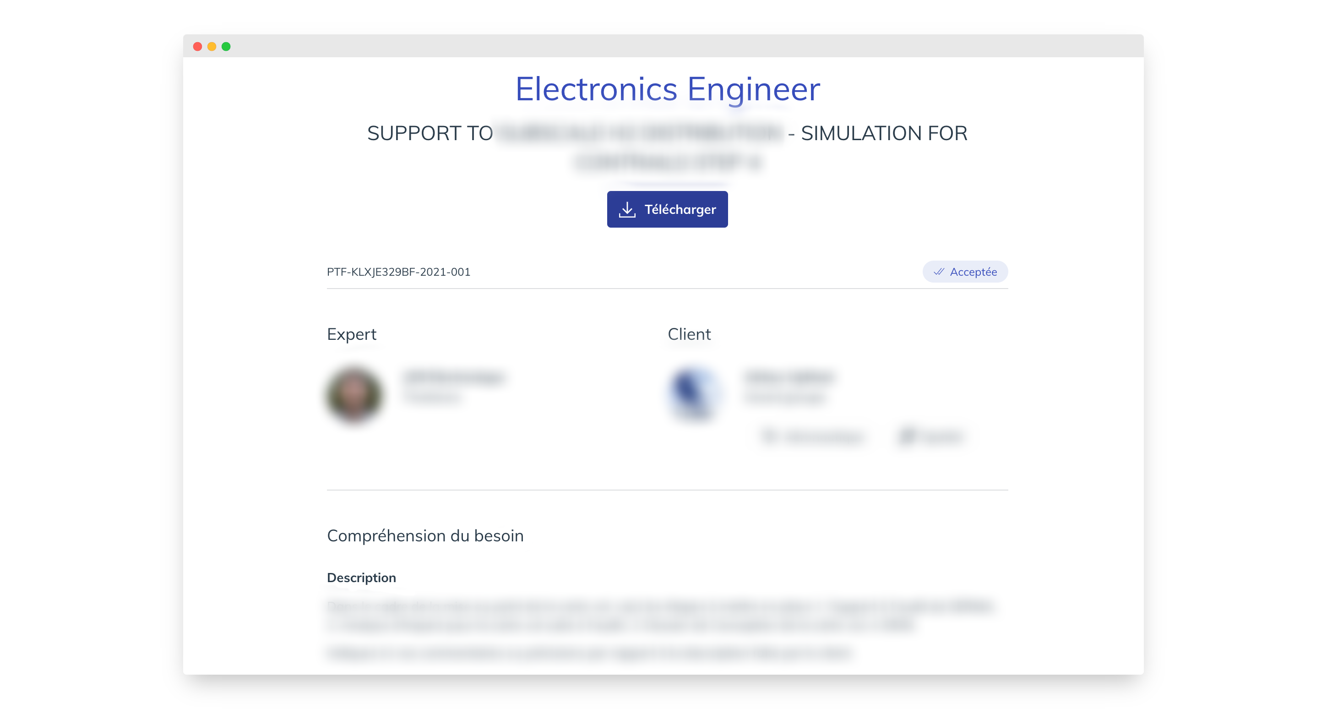The height and width of the screenshot is (709, 1327).
Task: Click the Description label
Action: [361, 578]
